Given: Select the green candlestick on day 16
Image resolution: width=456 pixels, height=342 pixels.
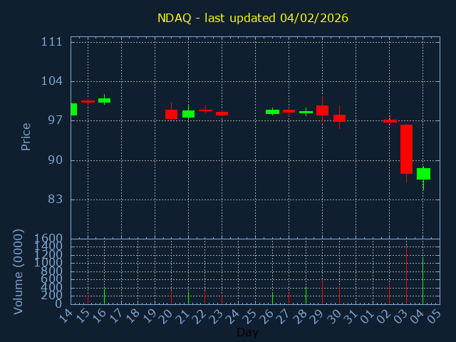Looking at the screenshot, I should coord(105,100).
